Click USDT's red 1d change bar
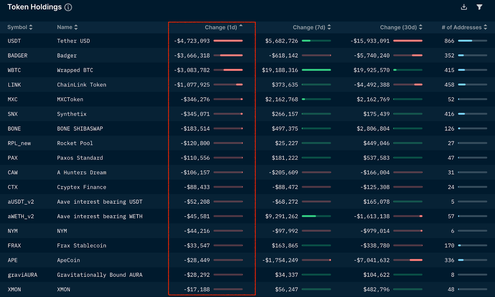The width and height of the screenshot is (495, 297). tap(228, 41)
